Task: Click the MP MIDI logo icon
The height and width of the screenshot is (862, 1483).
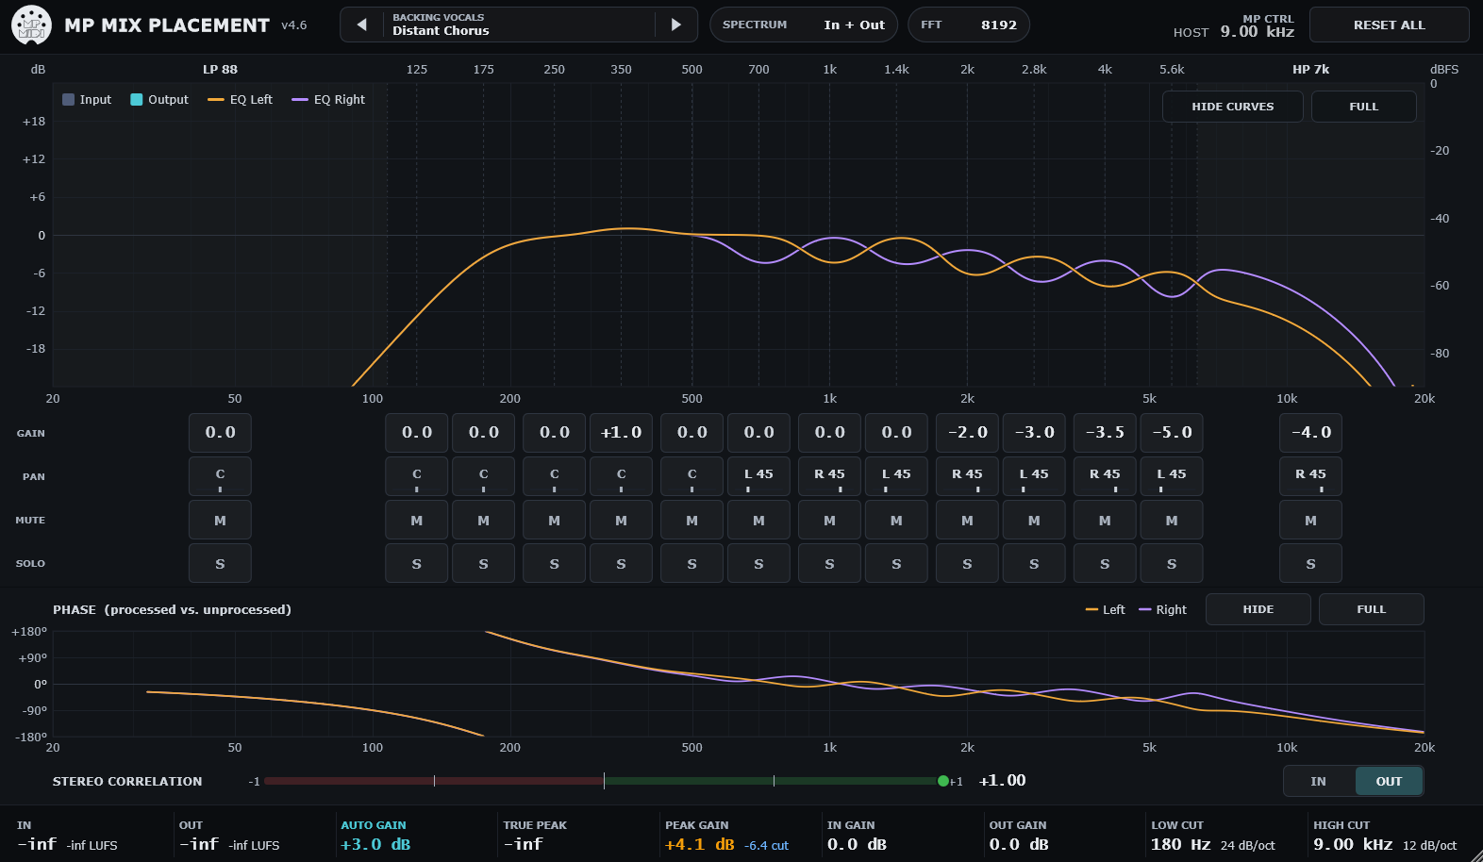Action: (31, 25)
